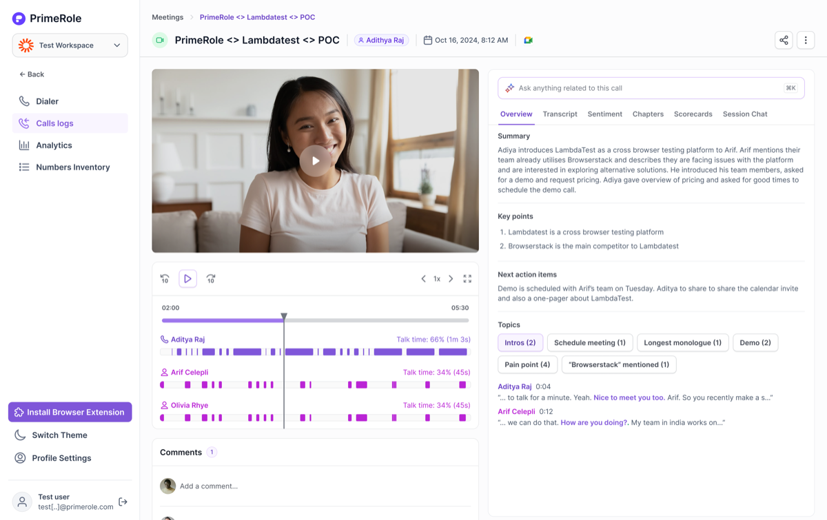Rewind 10 seconds
This screenshot has height=520, width=827.
(165, 279)
